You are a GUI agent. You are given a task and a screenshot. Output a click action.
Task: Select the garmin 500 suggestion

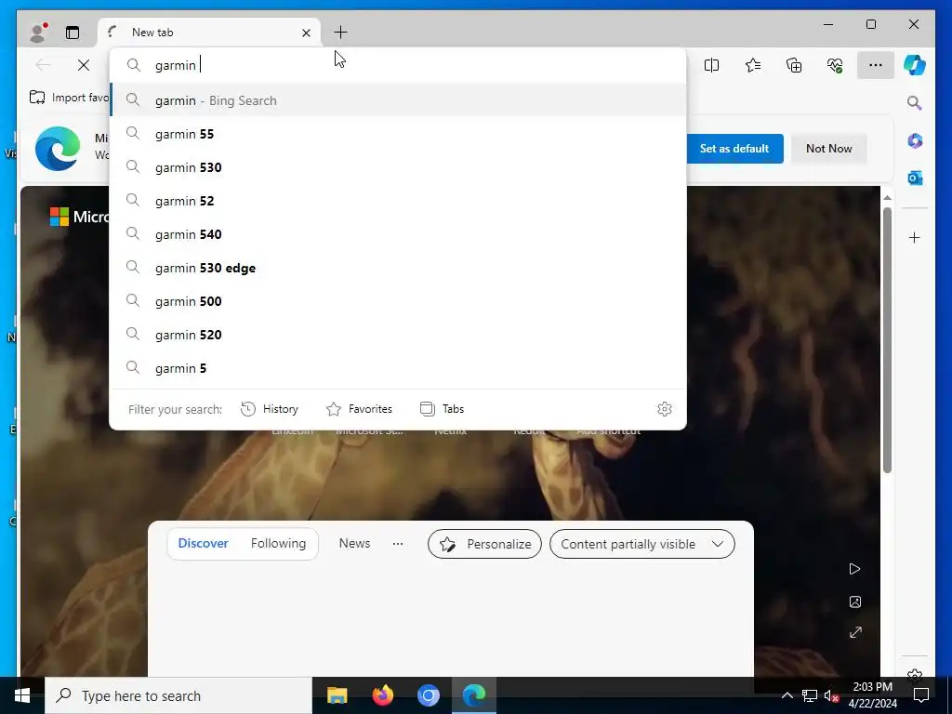(398, 300)
